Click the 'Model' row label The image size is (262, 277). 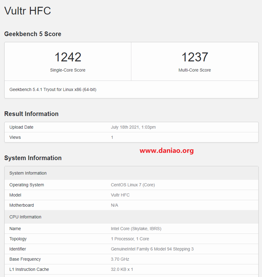15,195
